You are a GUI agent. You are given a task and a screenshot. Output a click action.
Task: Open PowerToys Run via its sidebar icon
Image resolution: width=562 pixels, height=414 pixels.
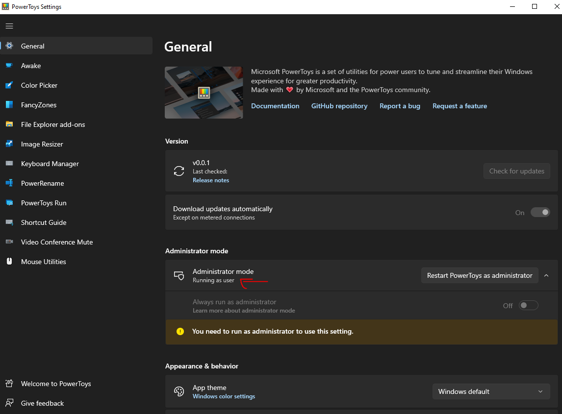click(x=9, y=203)
